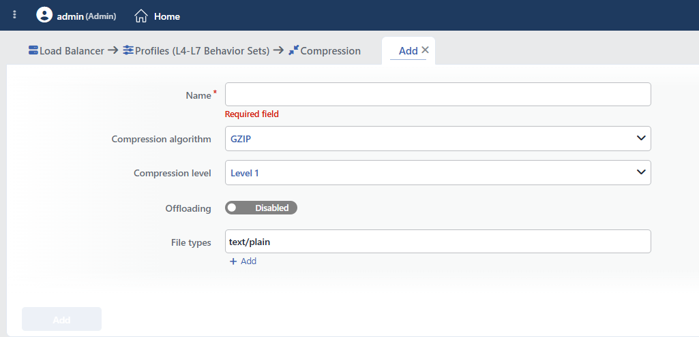The image size is (699, 337).
Task: Click the Name label
Action: (x=198, y=95)
